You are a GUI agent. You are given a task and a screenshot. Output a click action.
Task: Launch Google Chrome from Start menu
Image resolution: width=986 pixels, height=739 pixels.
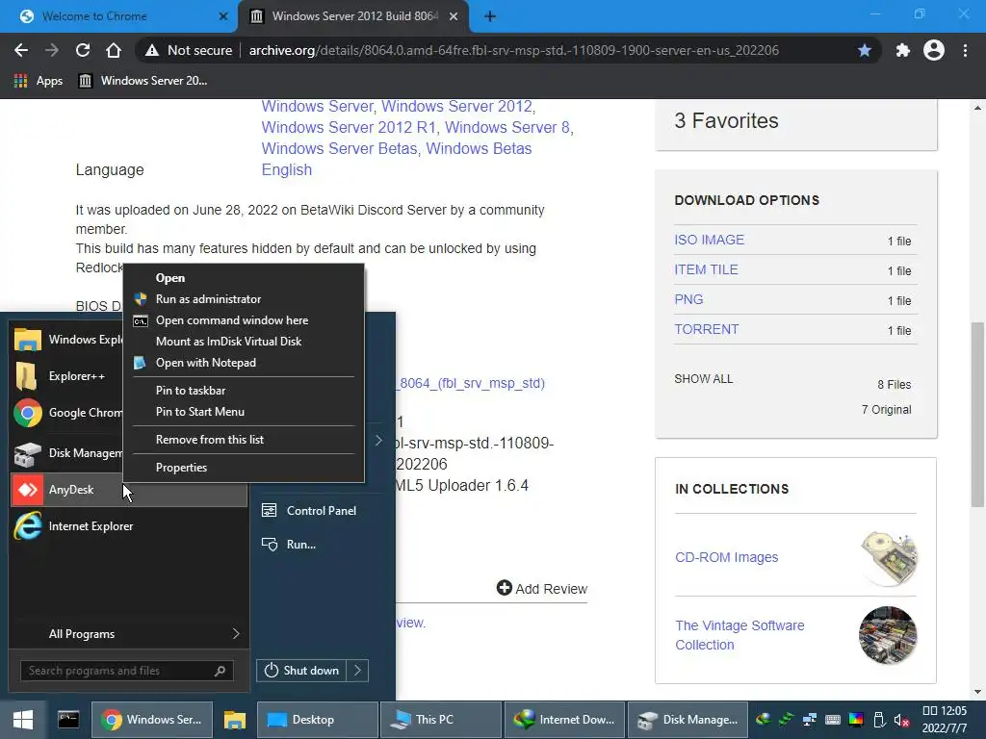tap(68, 413)
